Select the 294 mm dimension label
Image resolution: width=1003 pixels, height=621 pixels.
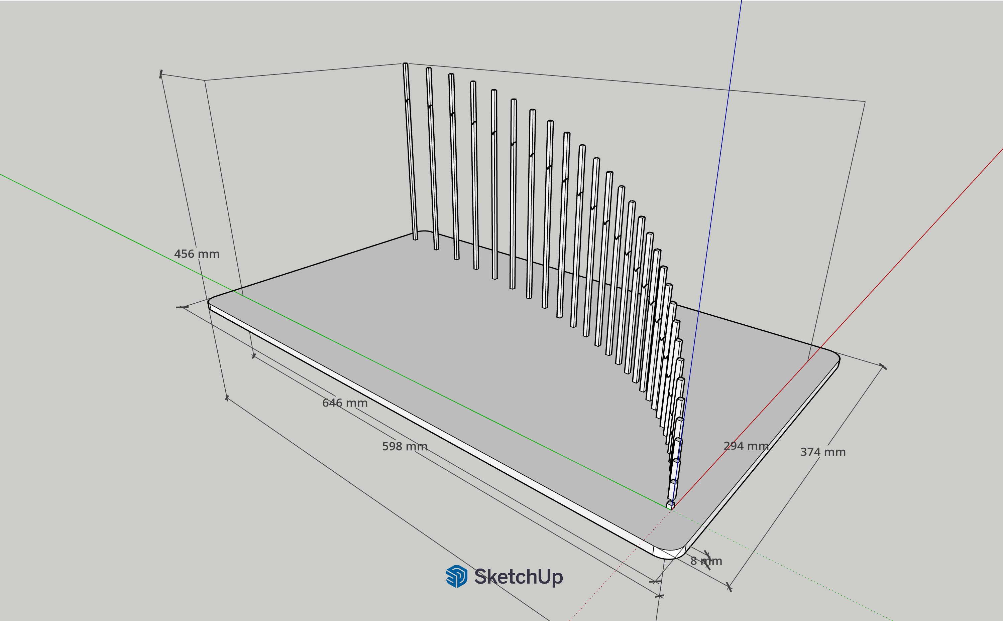coord(746,446)
